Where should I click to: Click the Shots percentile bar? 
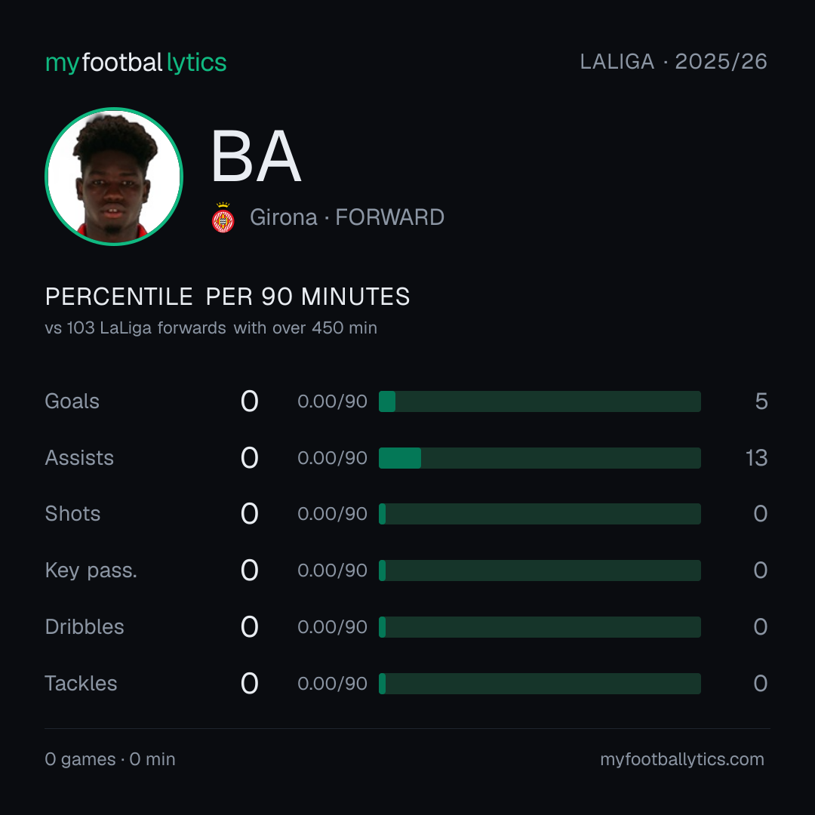[x=540, y=514]
